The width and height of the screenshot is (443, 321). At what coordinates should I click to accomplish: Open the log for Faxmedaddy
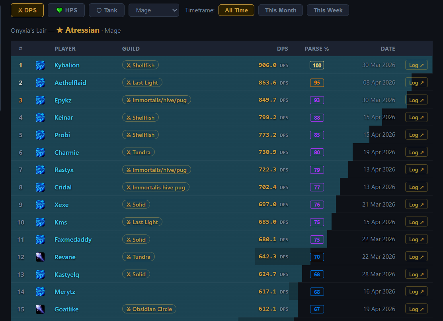416,240
